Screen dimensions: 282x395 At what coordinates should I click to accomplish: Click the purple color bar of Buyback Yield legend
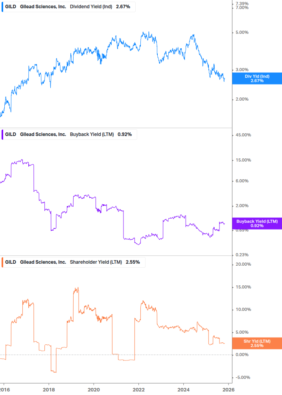click(x=2, y=134)
